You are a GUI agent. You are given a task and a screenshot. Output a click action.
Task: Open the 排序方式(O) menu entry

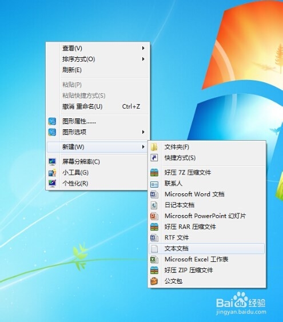pos(98,59)
